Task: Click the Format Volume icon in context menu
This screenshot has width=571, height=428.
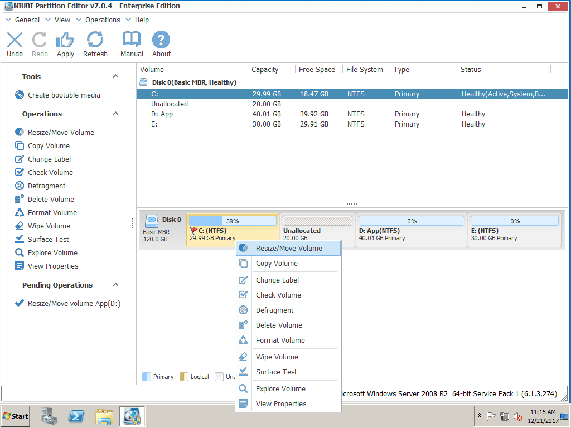Action: [x=243, y=341]
